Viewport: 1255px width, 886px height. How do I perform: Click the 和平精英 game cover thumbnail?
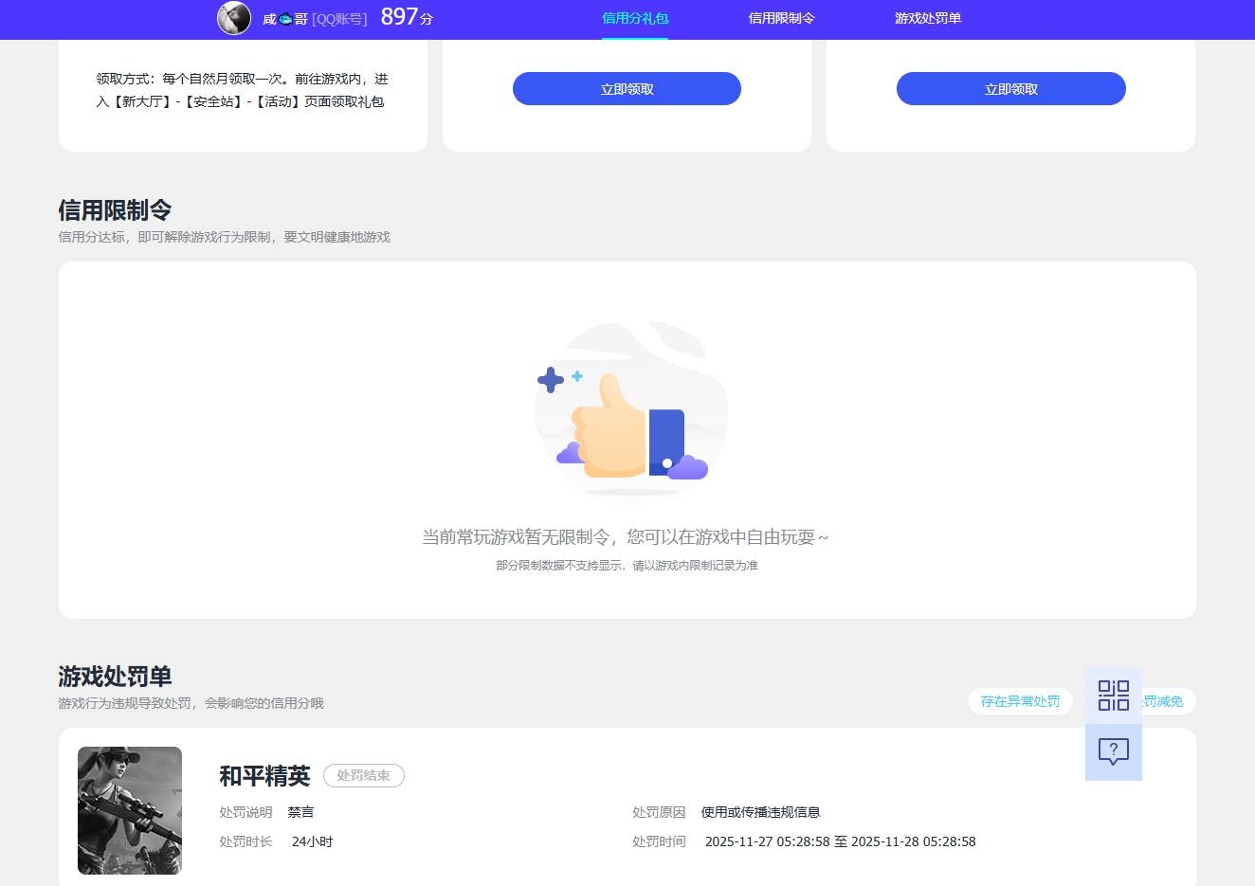[130, 810]
